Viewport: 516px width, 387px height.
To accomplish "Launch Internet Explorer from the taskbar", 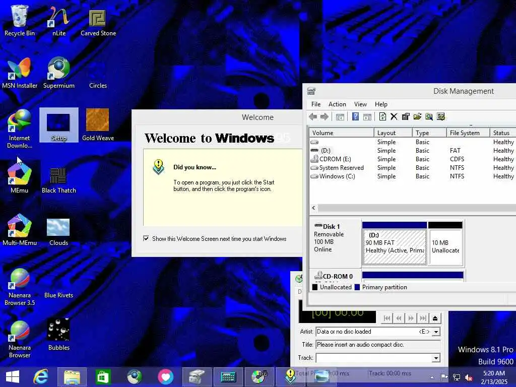I will click(x=41, y=377).
